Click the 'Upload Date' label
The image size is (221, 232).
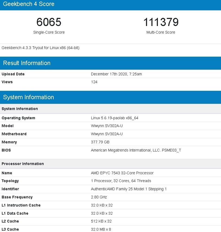(x=13, y=74)
